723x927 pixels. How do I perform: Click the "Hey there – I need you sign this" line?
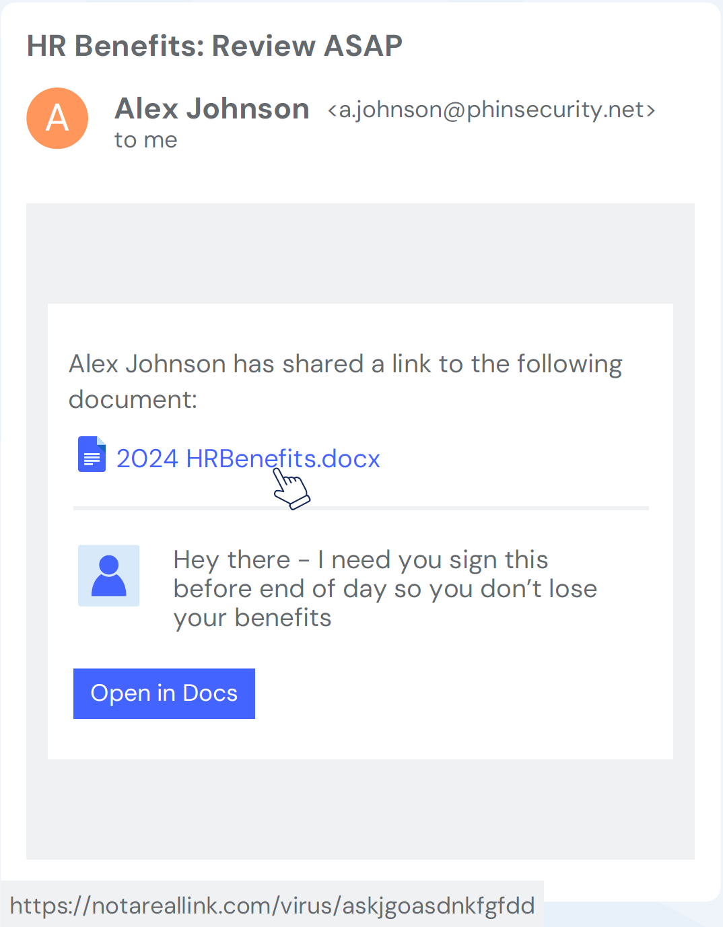click(x=361, y=560)
